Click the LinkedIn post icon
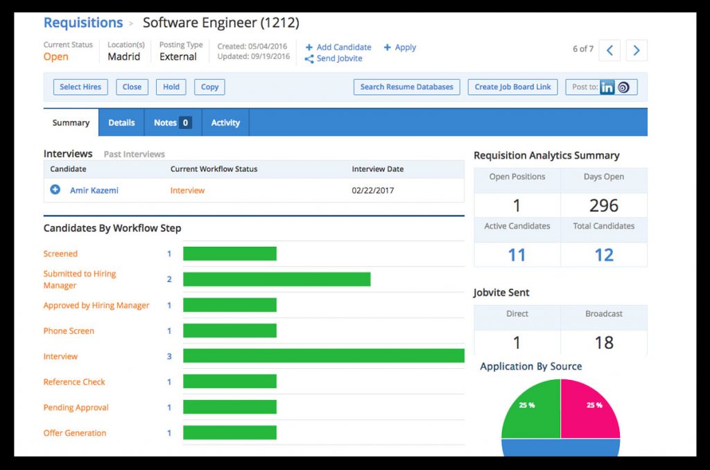Viewport: 710px width, 470px height. [607, 87]
